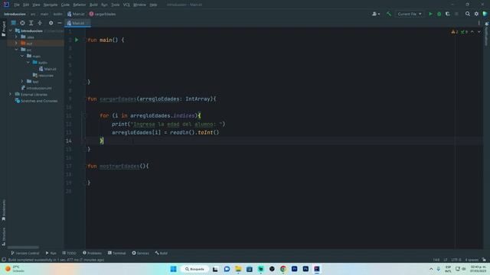Click the Project view mode icon
Image resolution: width=490 pixels, height=275 pixels.
(x=14, y=23)
